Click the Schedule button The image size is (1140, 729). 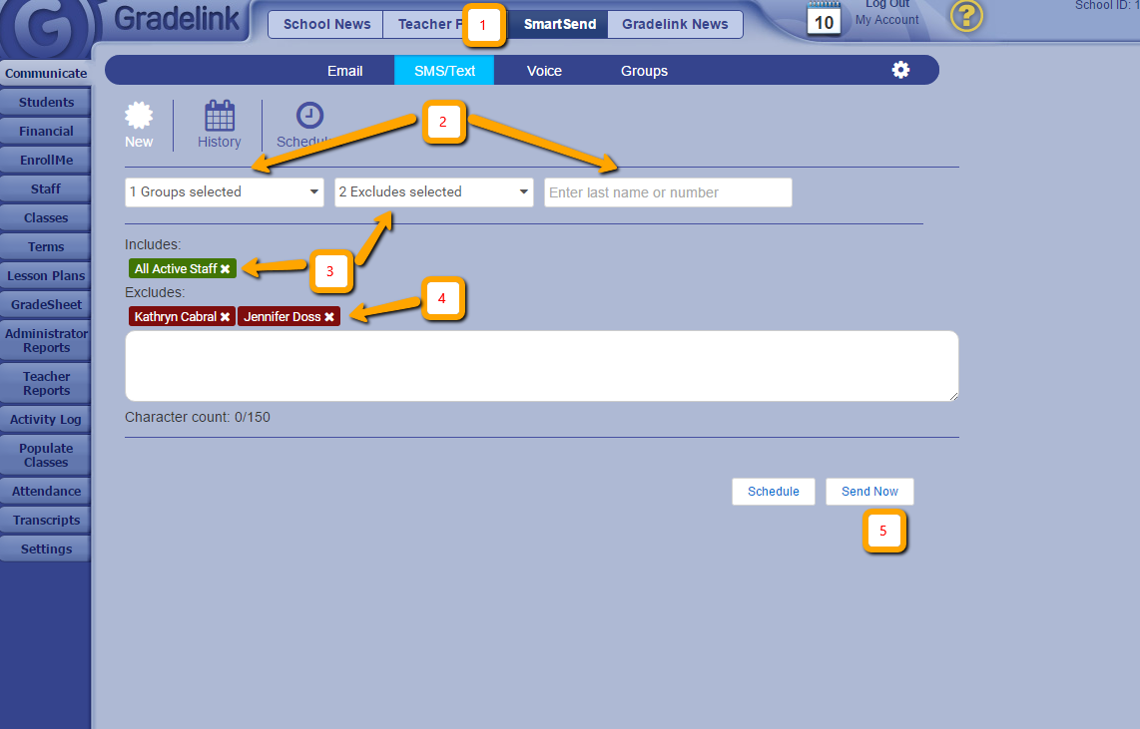pyautogui.click(x=774, y=492)
